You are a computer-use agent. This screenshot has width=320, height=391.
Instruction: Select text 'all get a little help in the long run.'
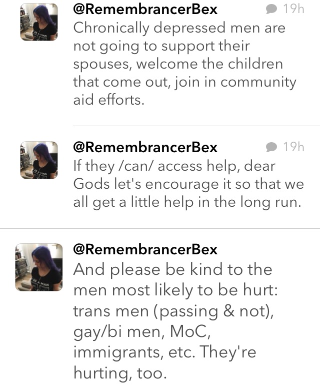tap(187, 202)
